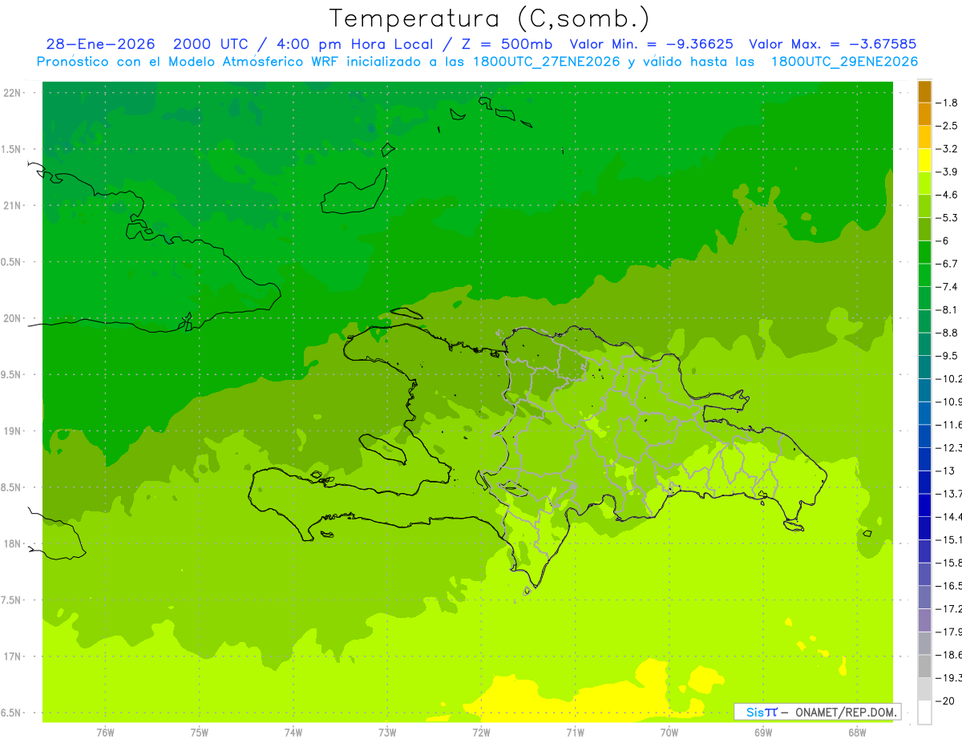This screenshot has width=962, height=743.
Task: Click the yellow swatch between -3.2 and -3.9
Action: [x=924, y=160]
